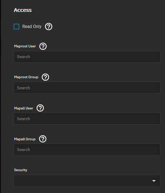Viewport: 165px width, 193px height.
Task: Click the Mapall Group question-mark icon
Action: point(43,139)
